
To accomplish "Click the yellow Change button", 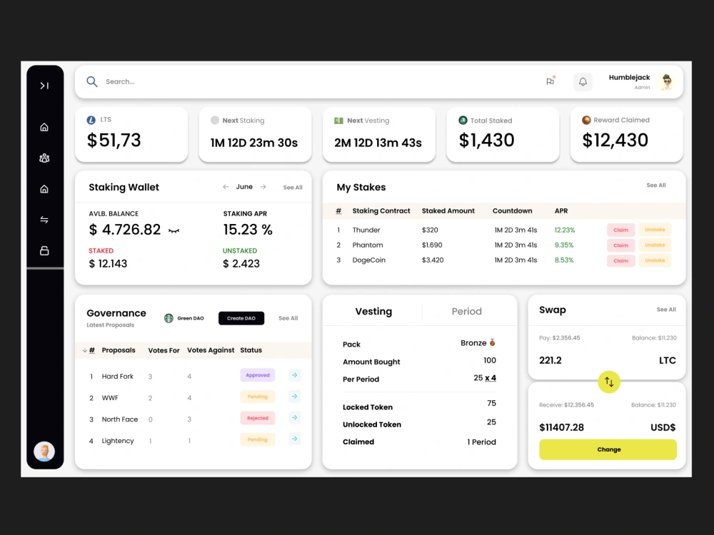I will [608, 449].
